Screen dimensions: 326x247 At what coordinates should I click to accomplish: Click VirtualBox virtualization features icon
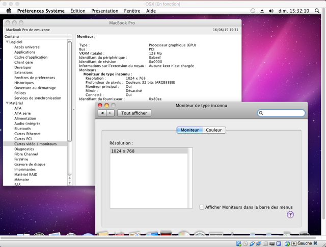(x=279, y=243)
